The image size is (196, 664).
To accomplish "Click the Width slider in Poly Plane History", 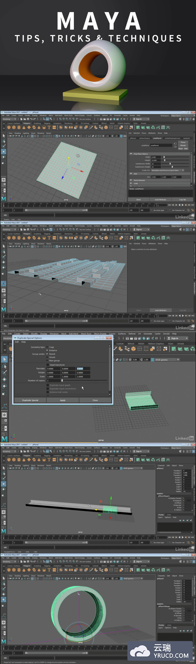I will (175, 157).
